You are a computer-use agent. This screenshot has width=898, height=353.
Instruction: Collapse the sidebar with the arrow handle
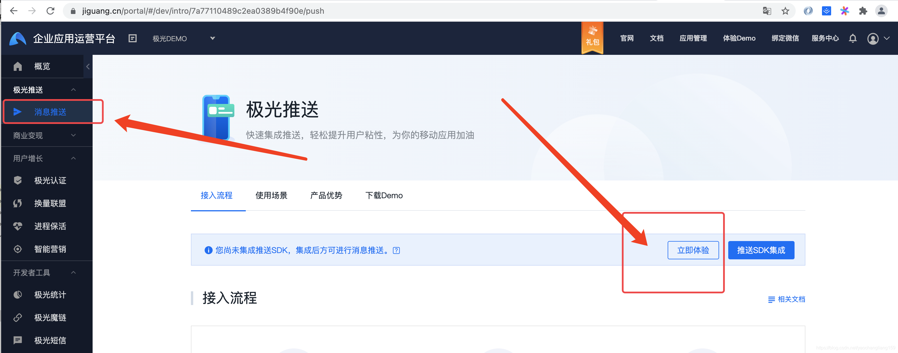pyautogui.click(x=88, y=66)
